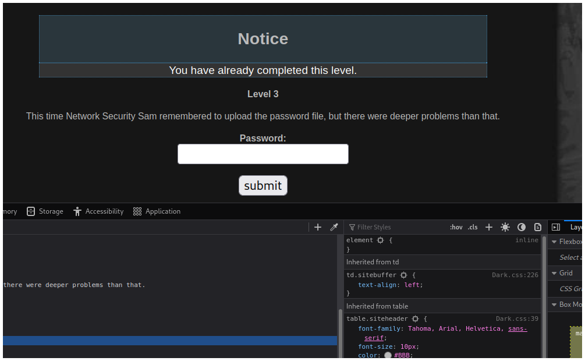585x361 pixels.
Task: Toggle light color scheme simulation sun icon
Action: pyautogui.click(x=505, y=227)
